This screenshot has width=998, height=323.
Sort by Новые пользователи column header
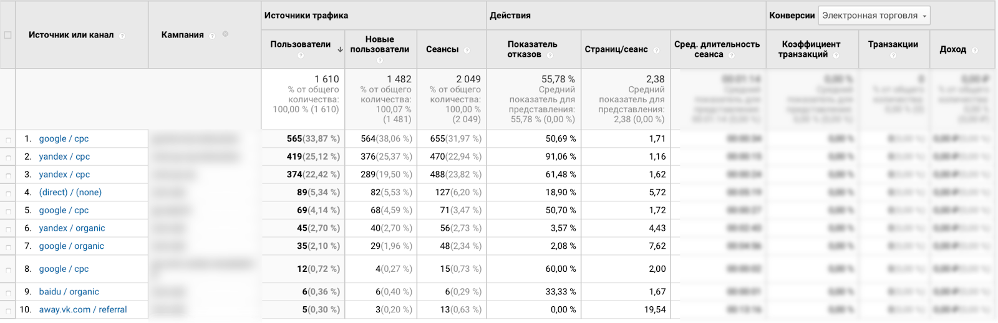[379, 44]
